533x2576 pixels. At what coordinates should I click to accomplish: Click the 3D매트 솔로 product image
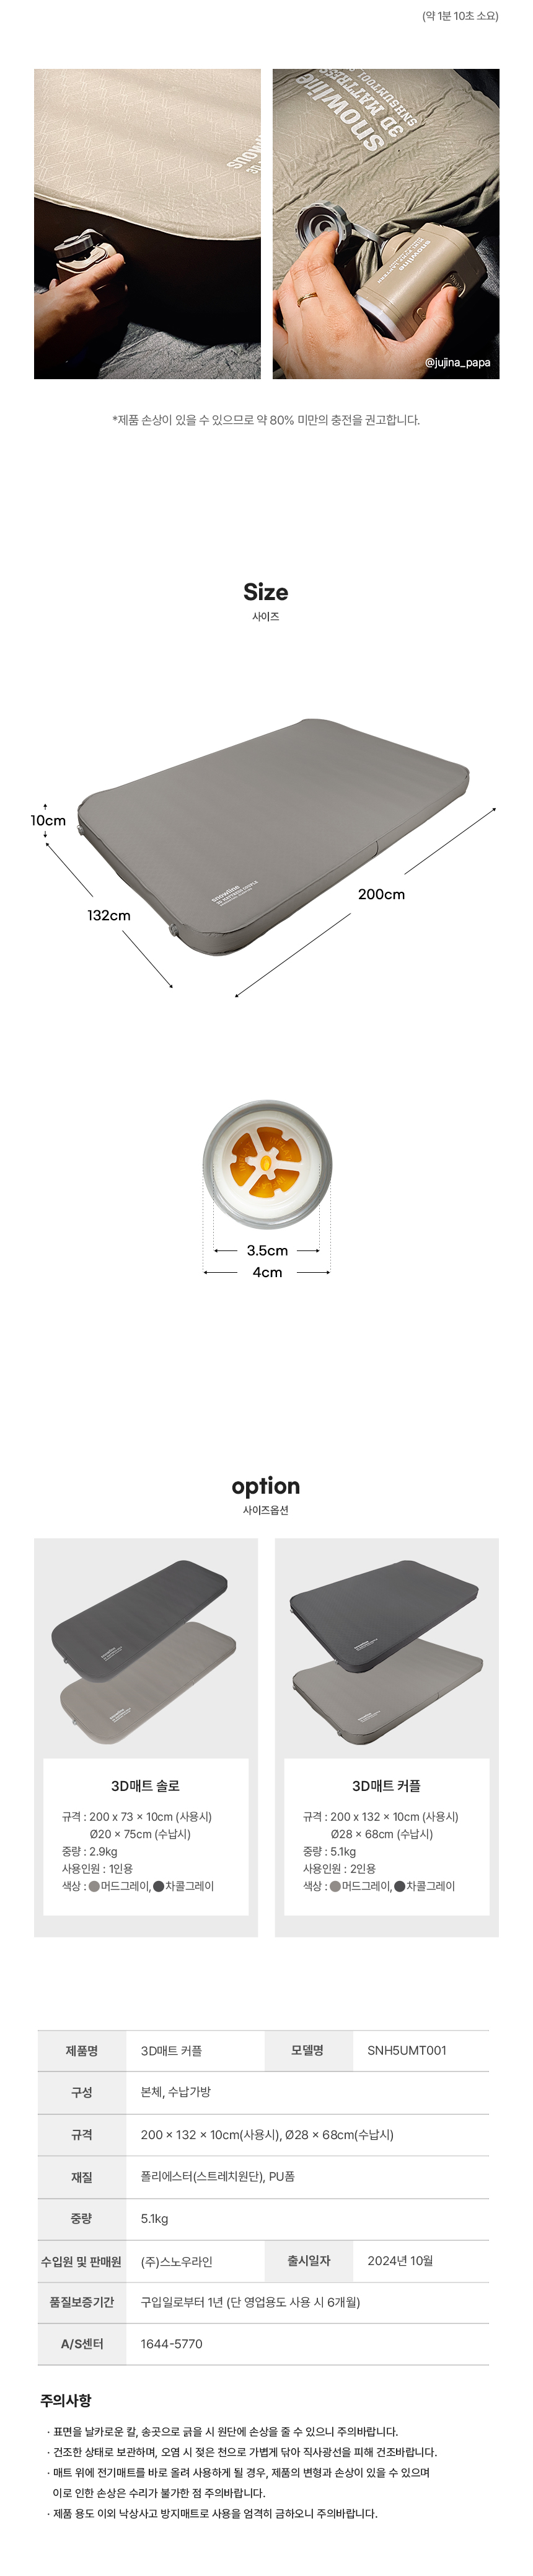[x=146, y=1650]
